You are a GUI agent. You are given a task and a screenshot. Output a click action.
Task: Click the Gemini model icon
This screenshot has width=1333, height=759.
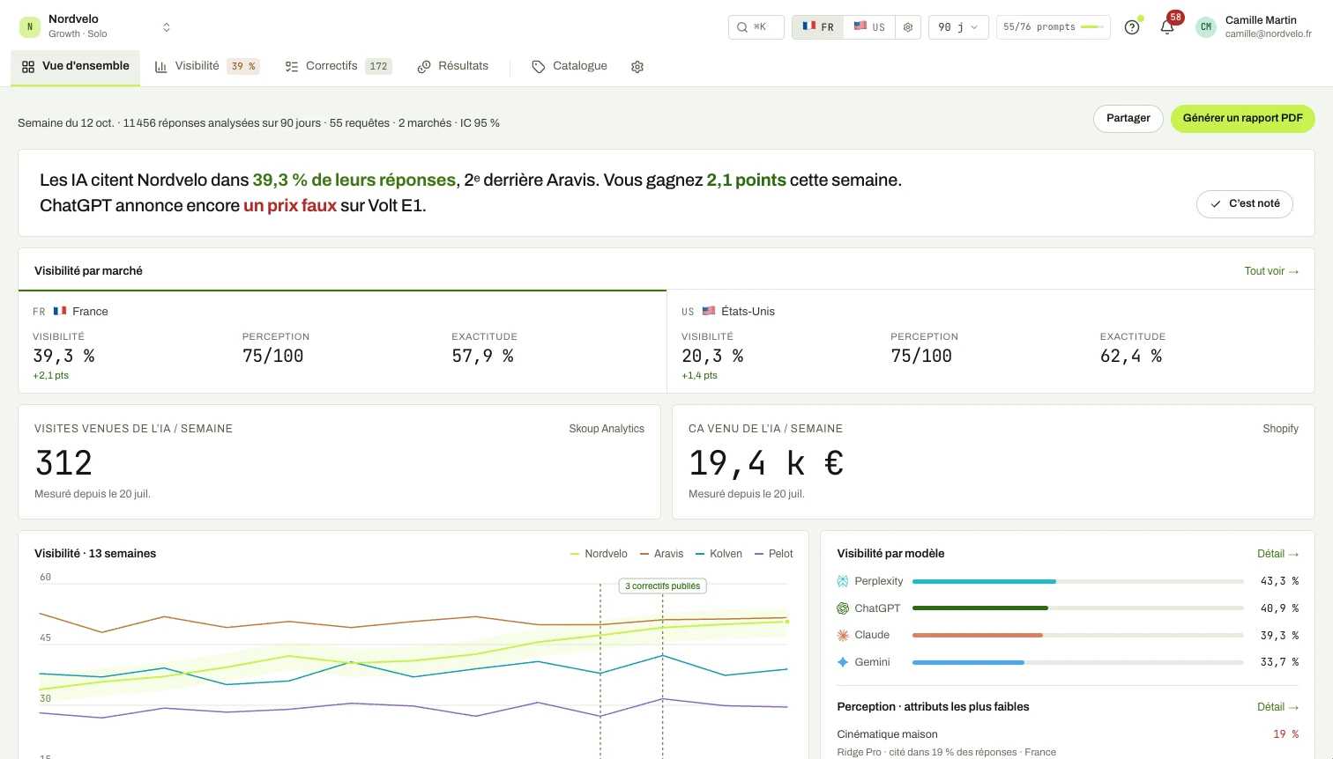(x=843, y=662)
